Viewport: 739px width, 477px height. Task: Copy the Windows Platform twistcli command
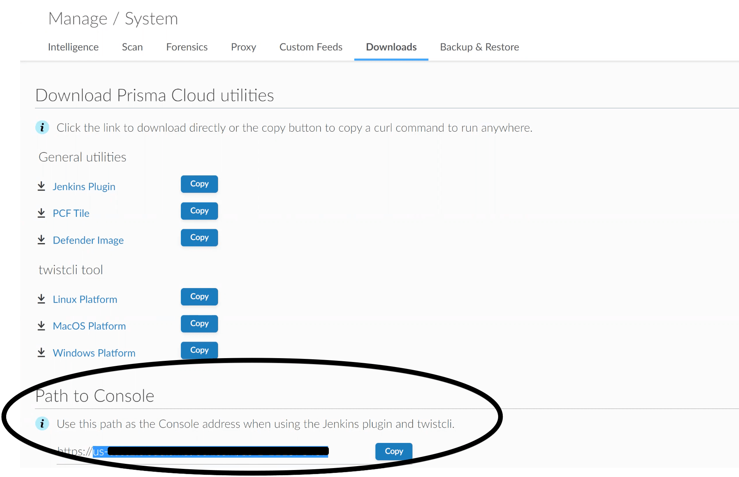point(199,350)
